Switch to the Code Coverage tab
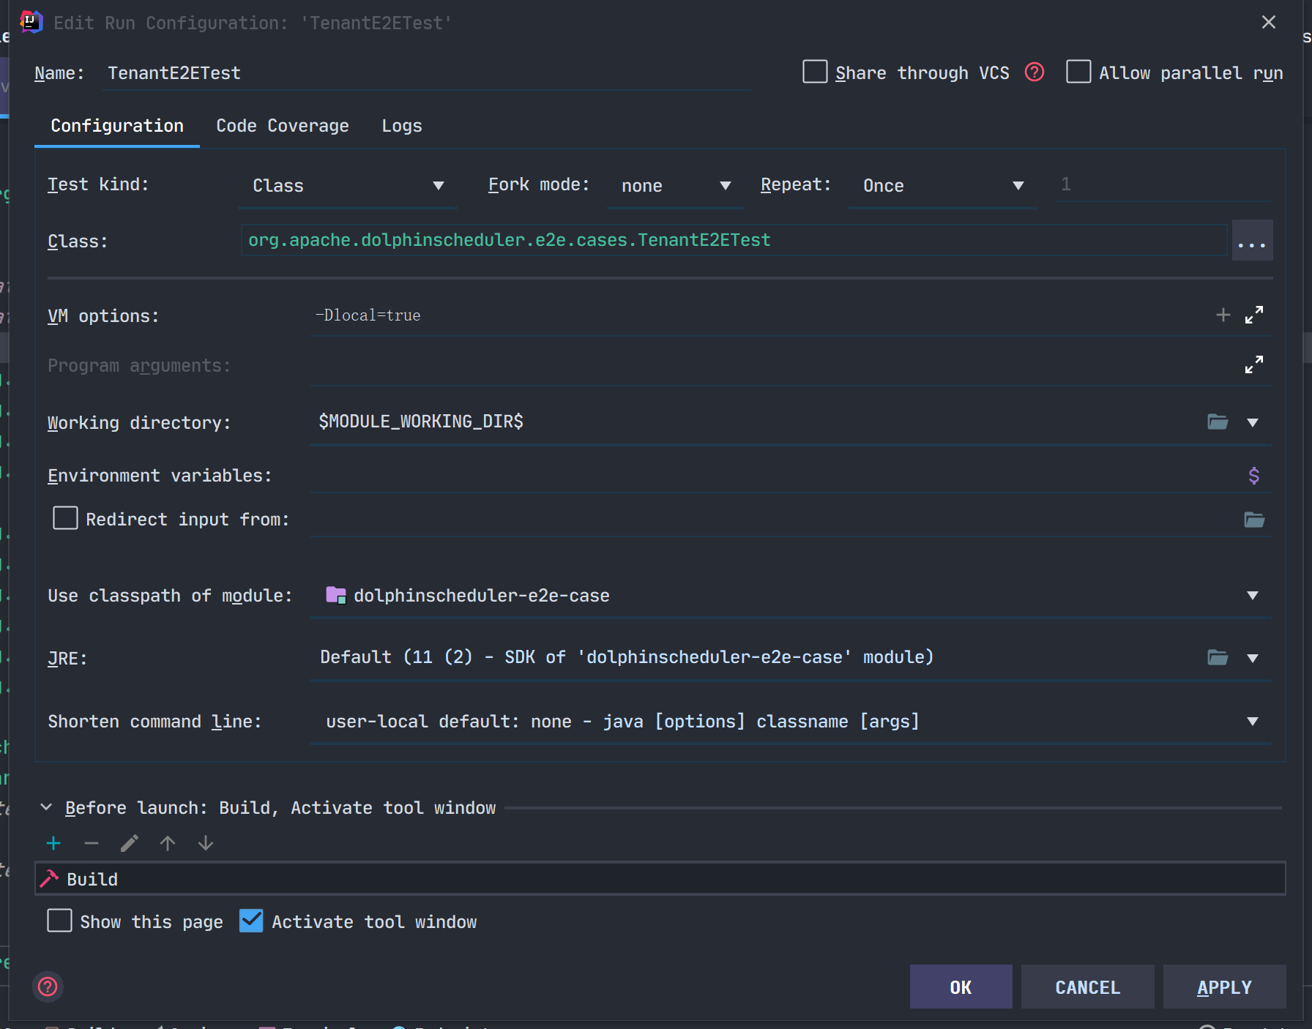The width and height of the screenshot is (1312, 1029). [x=282, y=126]
